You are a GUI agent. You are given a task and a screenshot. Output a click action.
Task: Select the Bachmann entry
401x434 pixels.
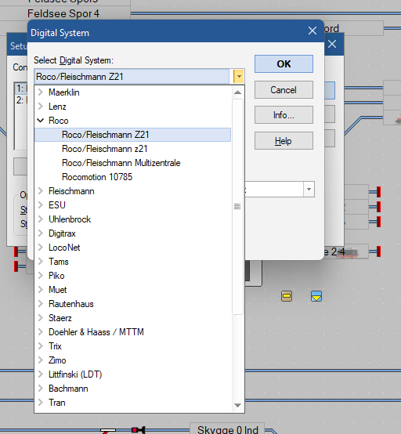click(68, 389)
